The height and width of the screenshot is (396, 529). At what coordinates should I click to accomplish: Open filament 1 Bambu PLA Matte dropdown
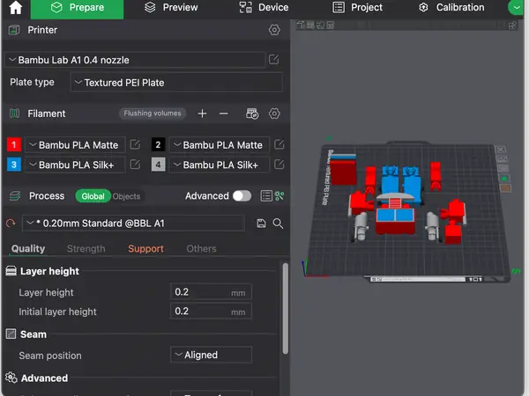click(x=75, y=145)
